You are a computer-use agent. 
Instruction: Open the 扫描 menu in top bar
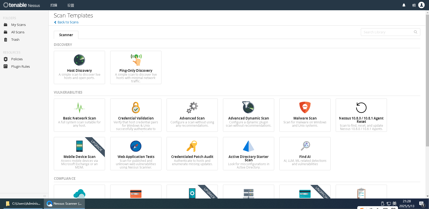[x=54, y=5]
